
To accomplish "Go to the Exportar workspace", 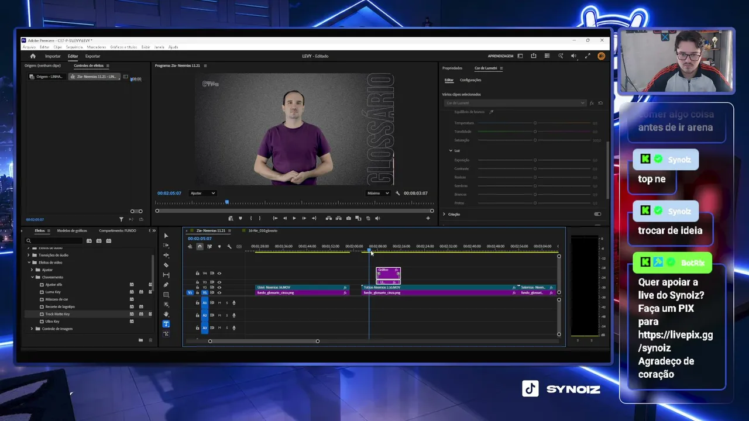I will click(x=92, y=56).
